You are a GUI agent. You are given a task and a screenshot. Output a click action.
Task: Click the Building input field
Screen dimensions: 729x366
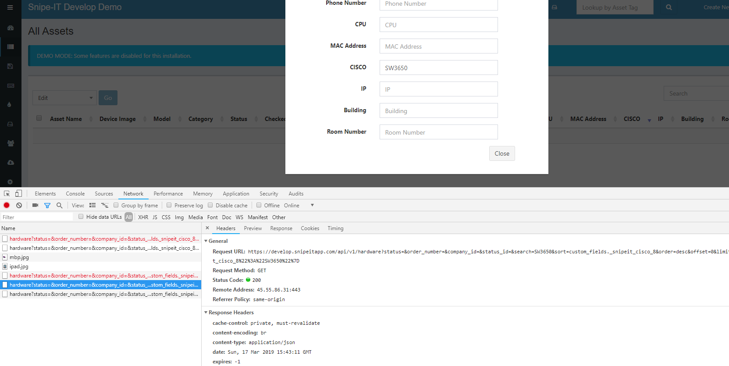click(438, 110)
